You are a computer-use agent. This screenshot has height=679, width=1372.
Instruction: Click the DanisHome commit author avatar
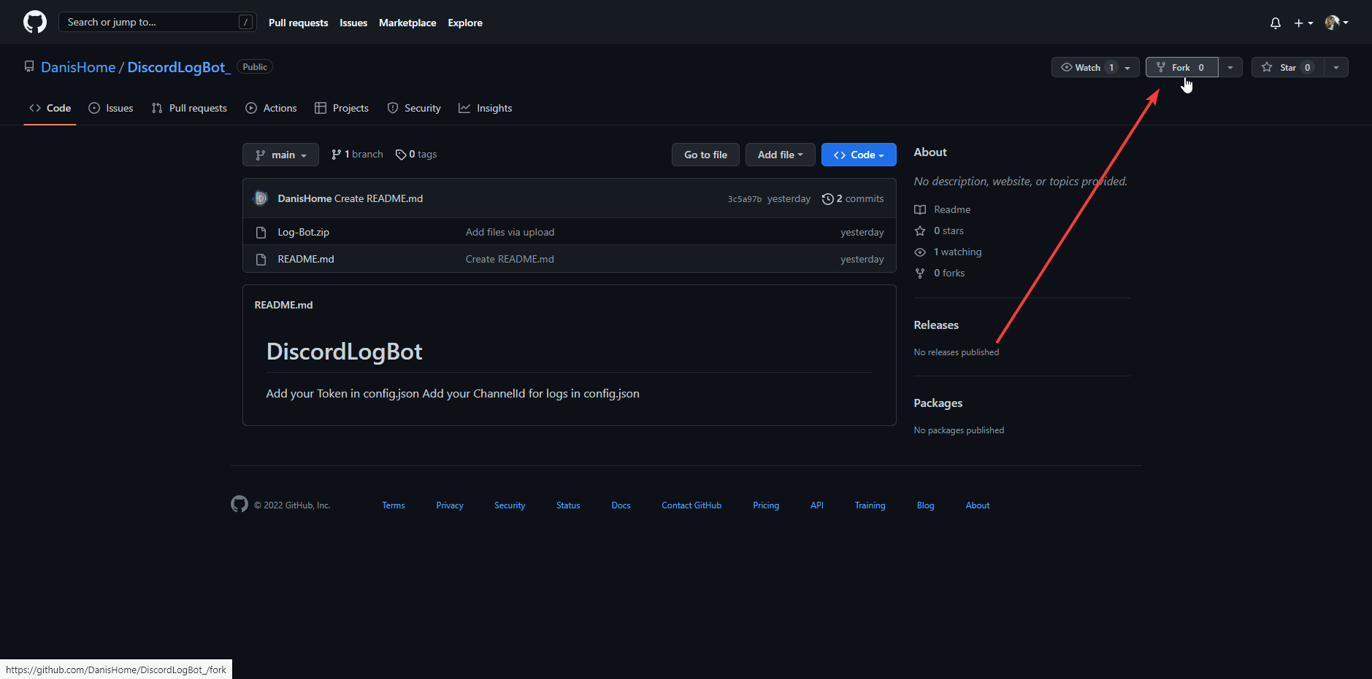pos(261,198)
